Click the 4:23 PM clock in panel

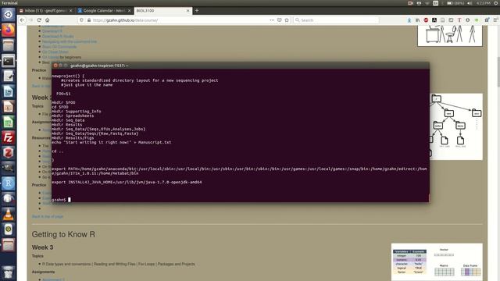pos(484,3)
